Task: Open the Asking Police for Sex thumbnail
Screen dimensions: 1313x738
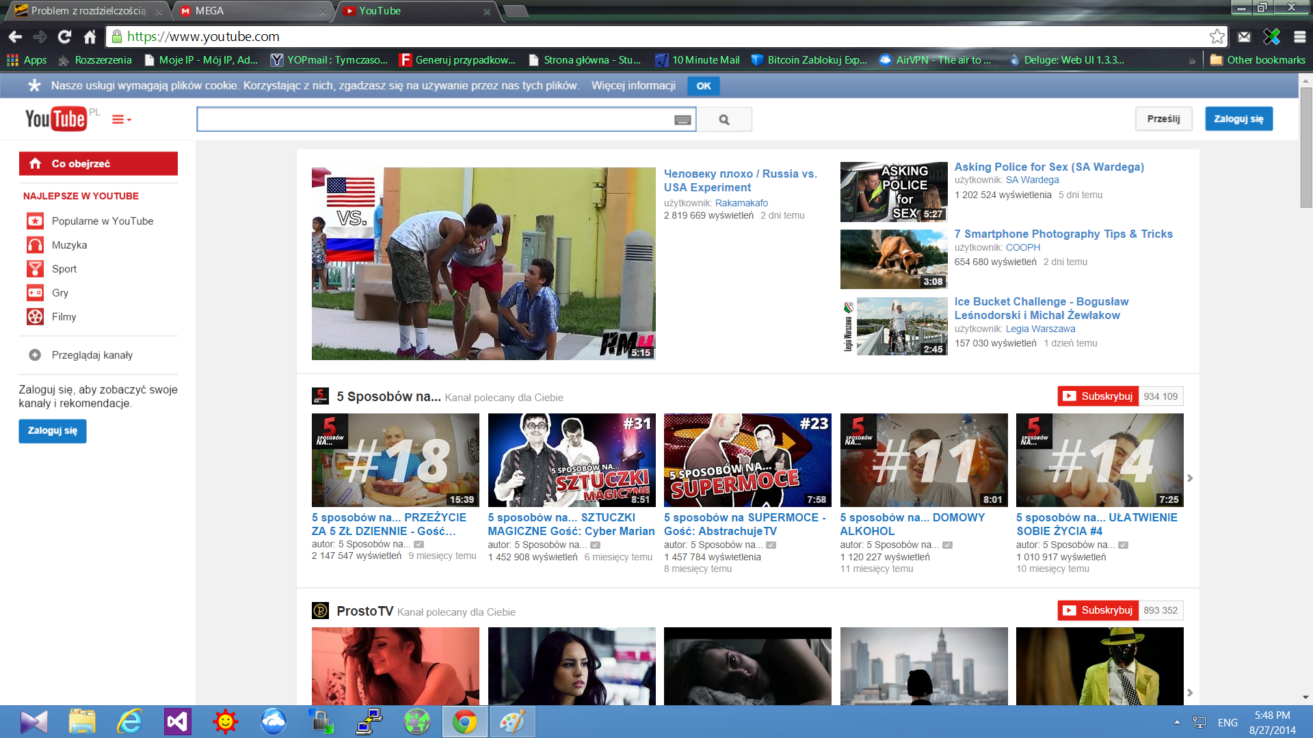Action: (x=894, y=192)
